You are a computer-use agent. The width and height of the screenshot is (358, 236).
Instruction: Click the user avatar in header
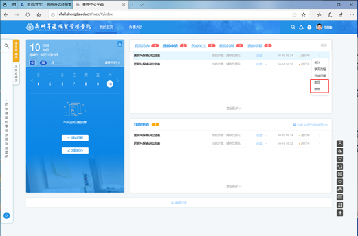(319, 27)
